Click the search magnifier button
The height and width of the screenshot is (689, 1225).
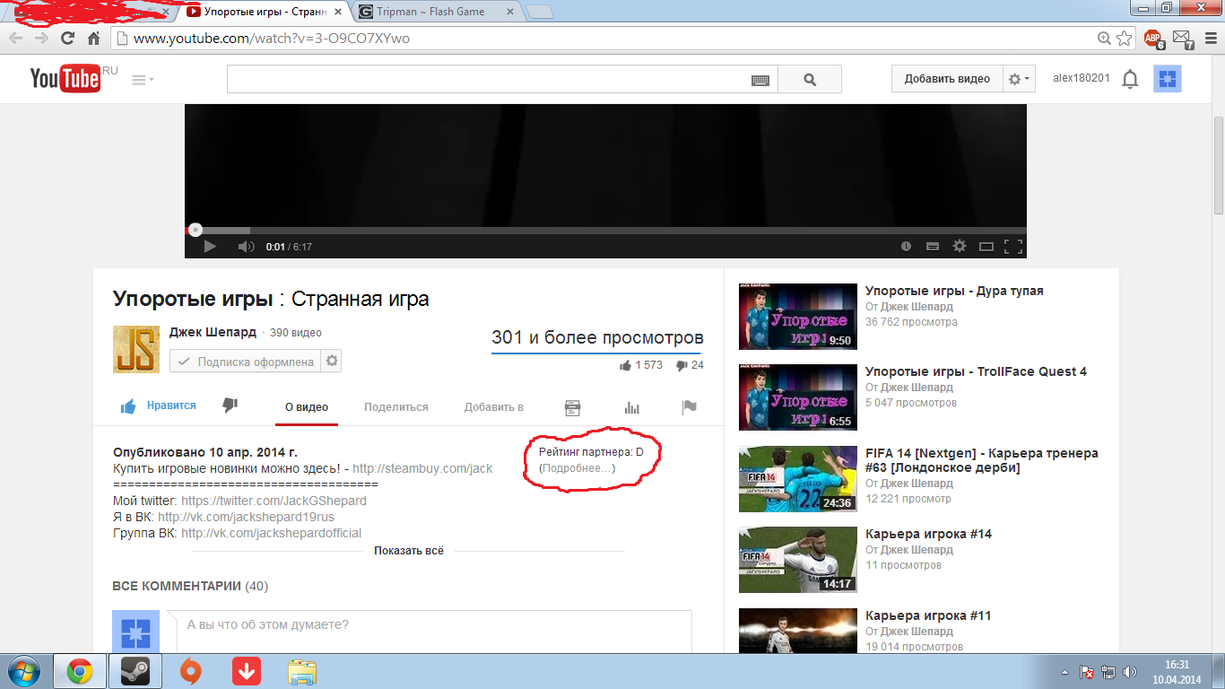(x=810, y=79)
